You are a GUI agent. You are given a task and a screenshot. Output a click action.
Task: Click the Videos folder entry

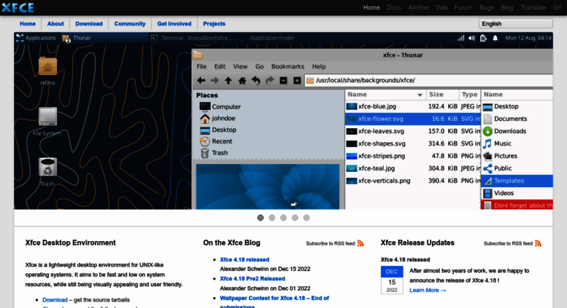tap(517, 193)
